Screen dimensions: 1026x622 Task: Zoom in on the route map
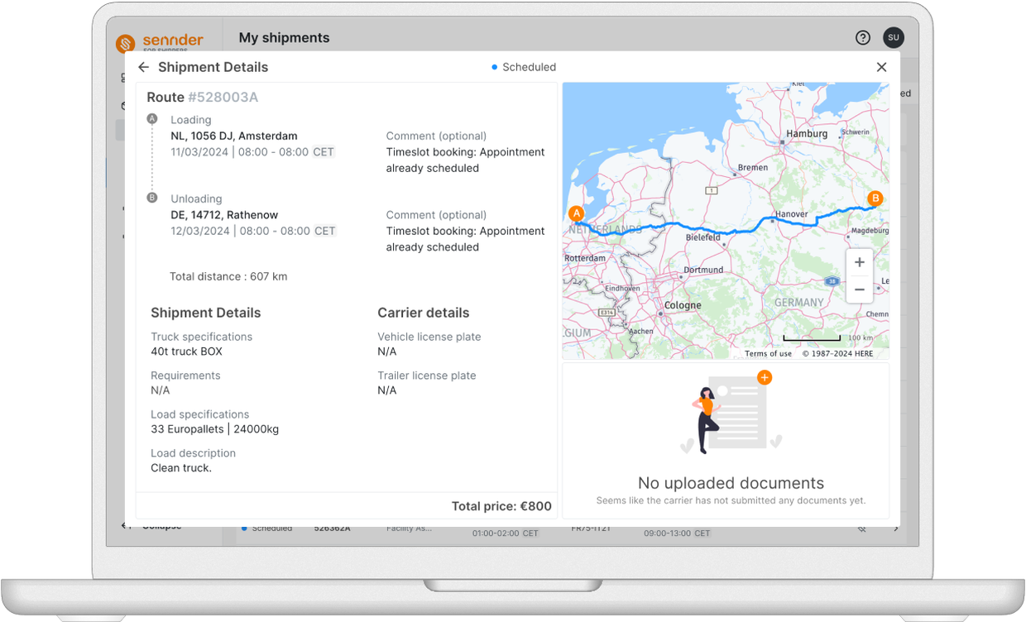(859, 262)
